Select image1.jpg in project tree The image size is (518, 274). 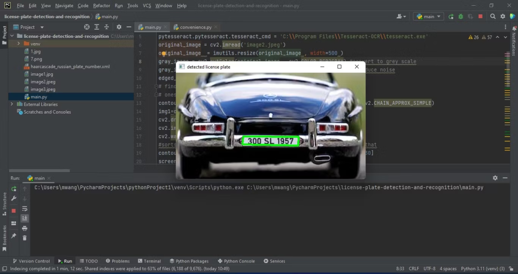coord(42,74)
